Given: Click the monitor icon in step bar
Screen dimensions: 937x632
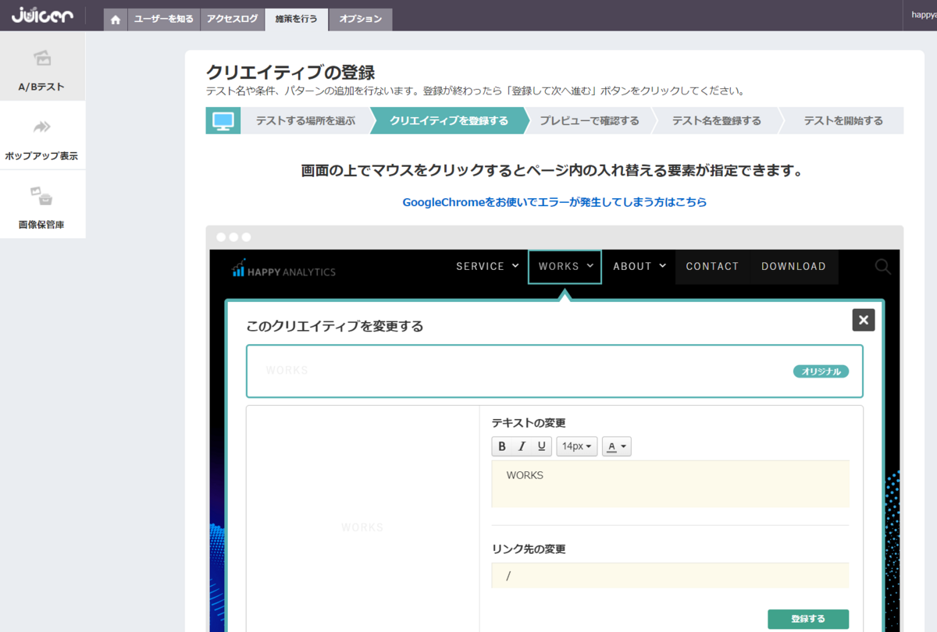Looking at the screenshot, I should pyautogui.click(x=223, y=121).
